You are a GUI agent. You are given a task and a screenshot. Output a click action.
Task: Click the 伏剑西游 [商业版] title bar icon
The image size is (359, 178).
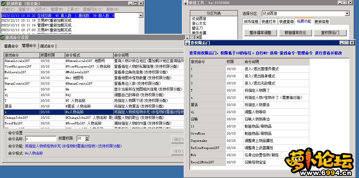click(3, 4)
